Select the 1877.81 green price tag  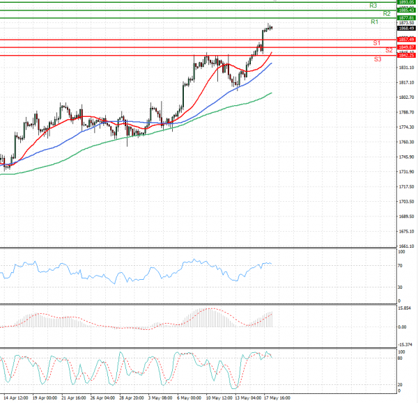[406, 18]
